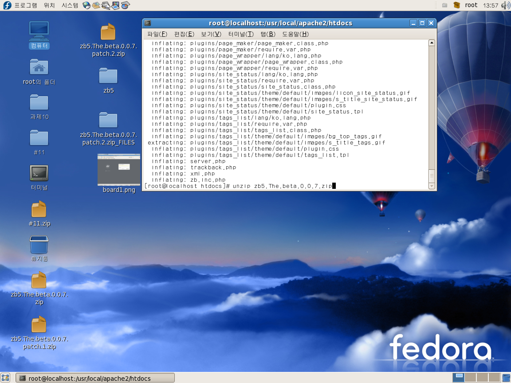Image resolution: width=511 pixels, height=383 pixels.
Task: Click the volume speaker icon in top panel
Action: [505, 5]
